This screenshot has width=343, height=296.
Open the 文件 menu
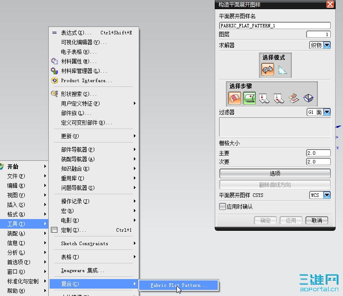[24, 176]
